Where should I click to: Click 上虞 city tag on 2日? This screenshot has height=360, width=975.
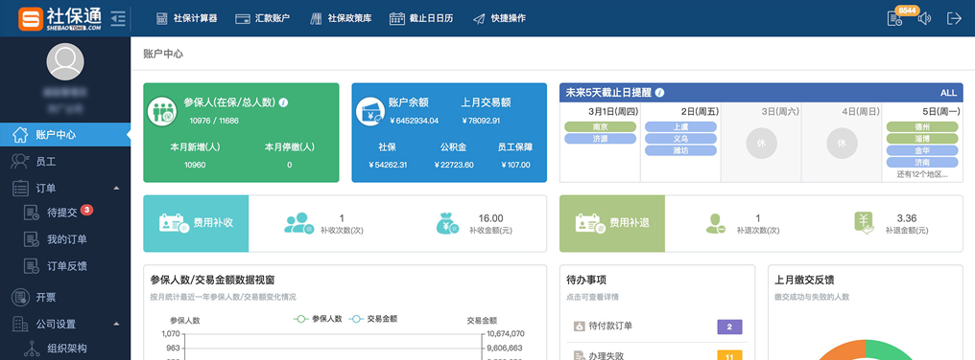(681, 126)
